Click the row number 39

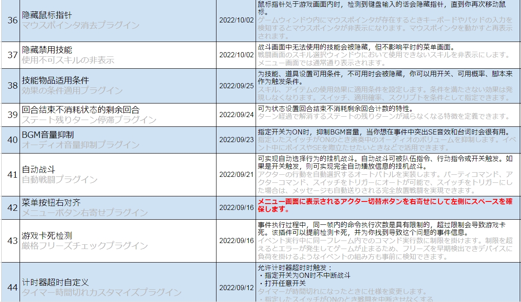[x=13, y=115]
